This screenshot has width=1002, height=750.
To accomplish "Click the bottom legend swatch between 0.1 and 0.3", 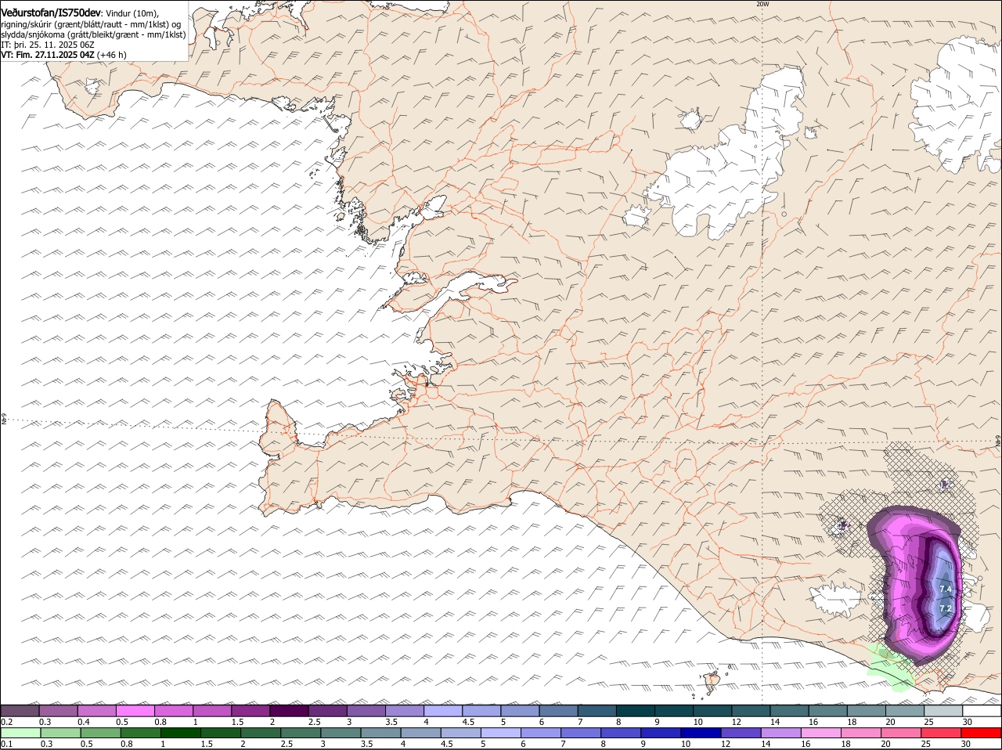I will [20, 733].
